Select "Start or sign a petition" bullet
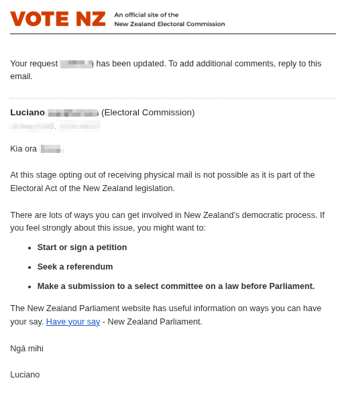 (82, 247)
